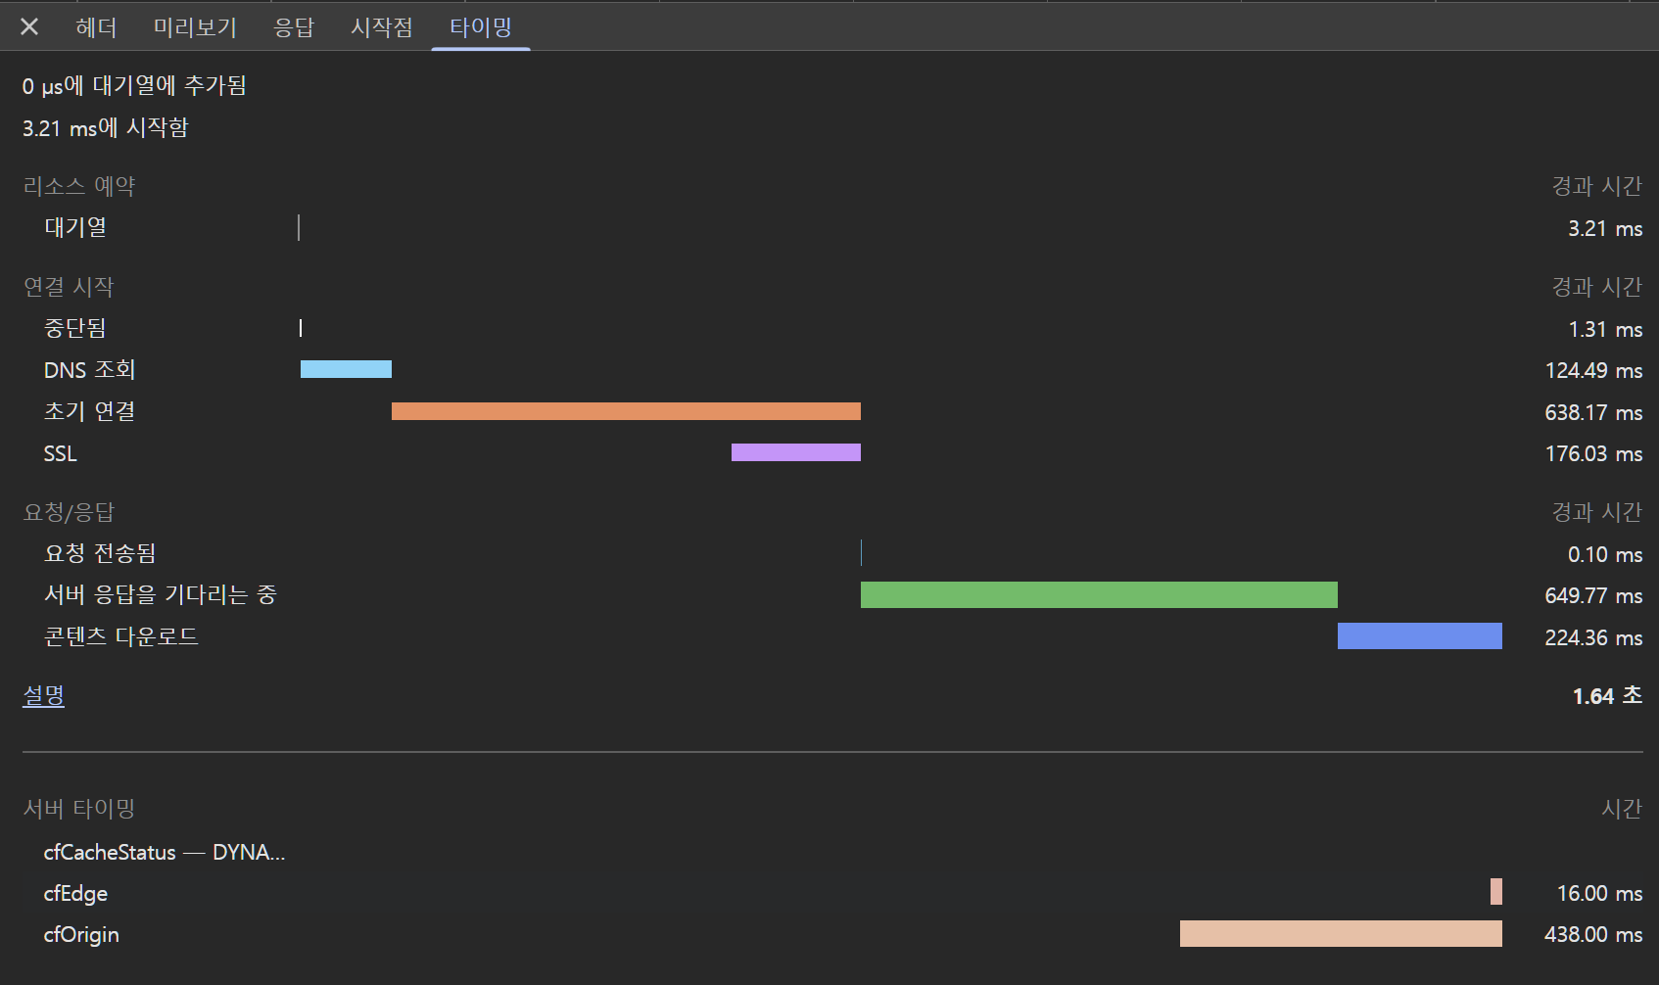Click the 649.77 ms waiting duration value

click(x=1592, y=595)
